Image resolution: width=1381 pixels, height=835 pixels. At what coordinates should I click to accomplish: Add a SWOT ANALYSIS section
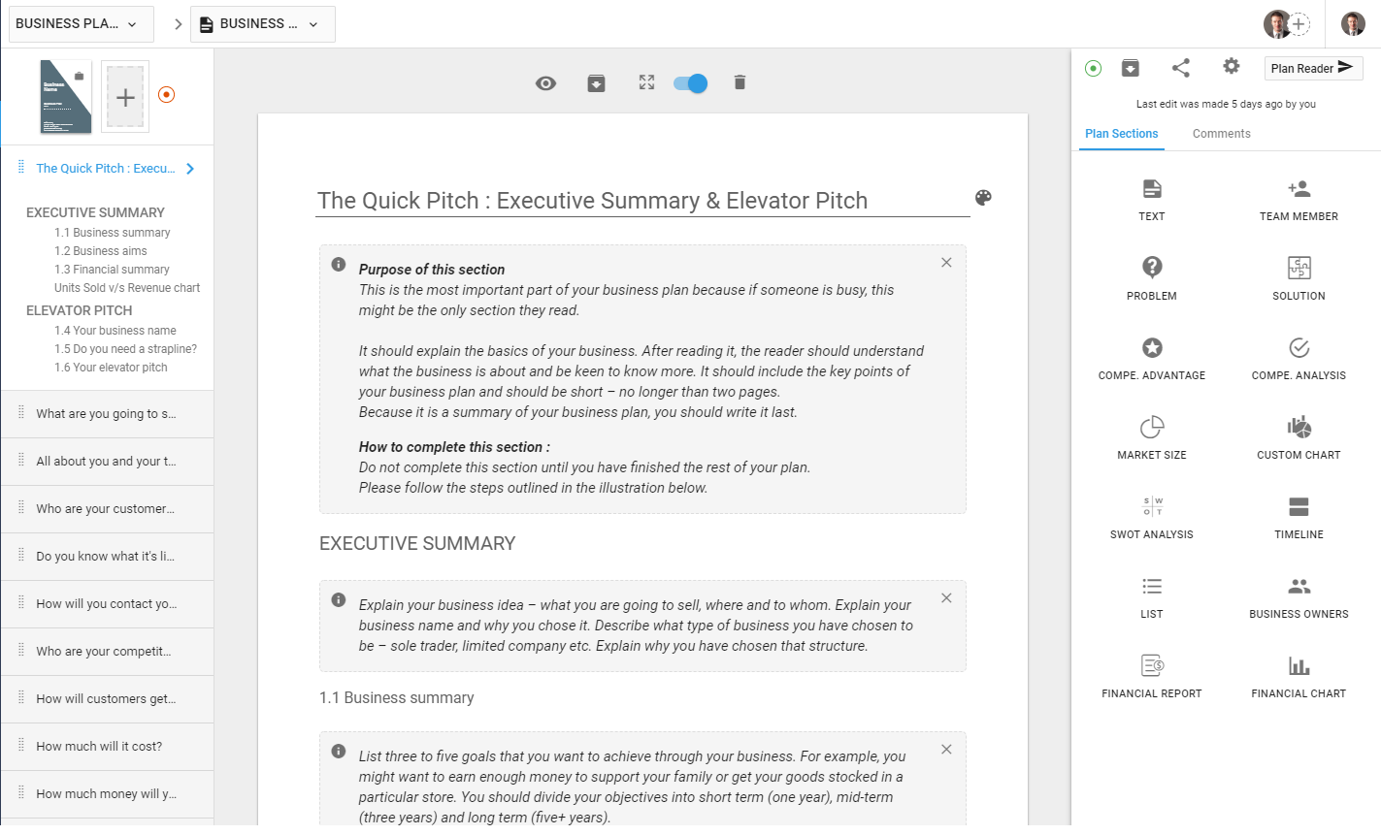coord(1151,517)
